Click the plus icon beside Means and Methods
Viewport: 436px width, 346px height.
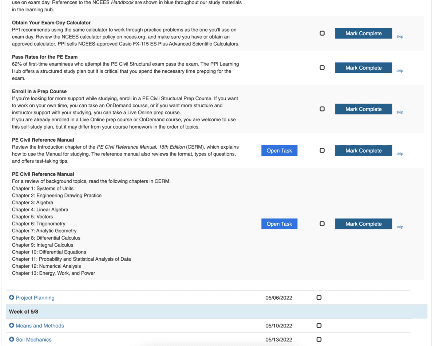[x=12, y=326]
